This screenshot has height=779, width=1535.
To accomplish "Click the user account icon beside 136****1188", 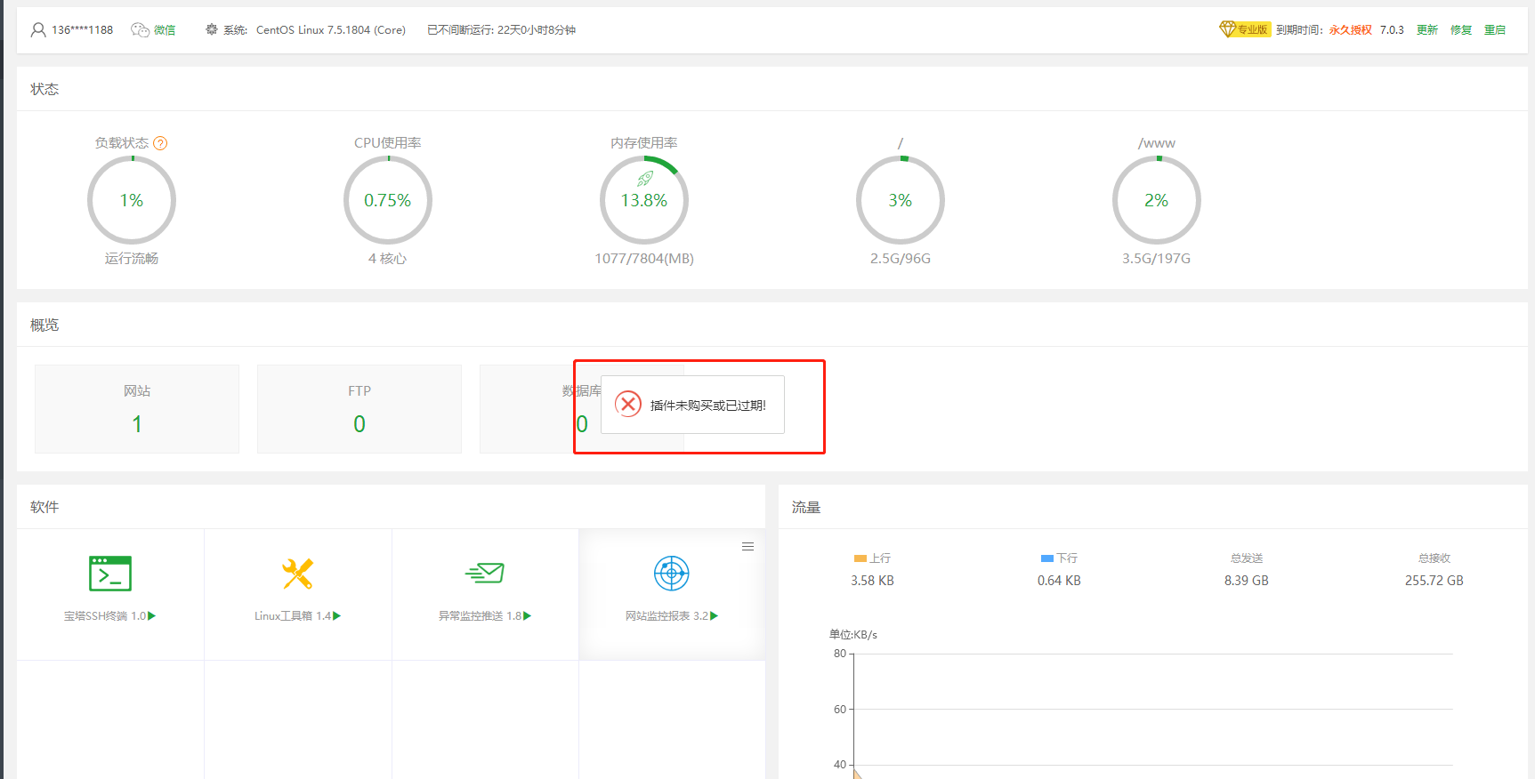I will (38, 30).
